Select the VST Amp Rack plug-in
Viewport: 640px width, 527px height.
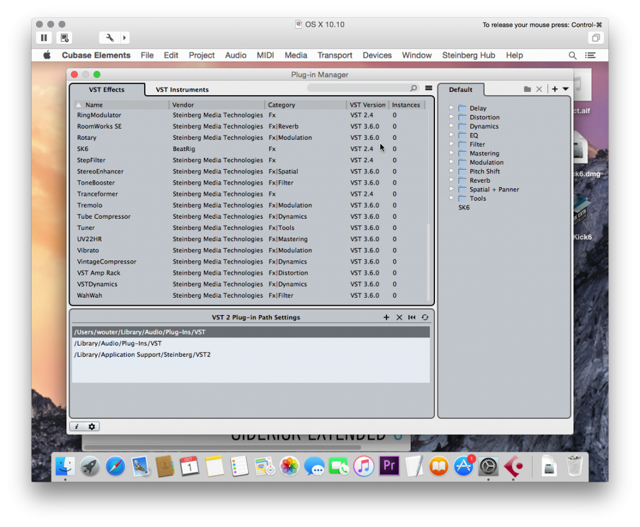click(x=250, y=273)
